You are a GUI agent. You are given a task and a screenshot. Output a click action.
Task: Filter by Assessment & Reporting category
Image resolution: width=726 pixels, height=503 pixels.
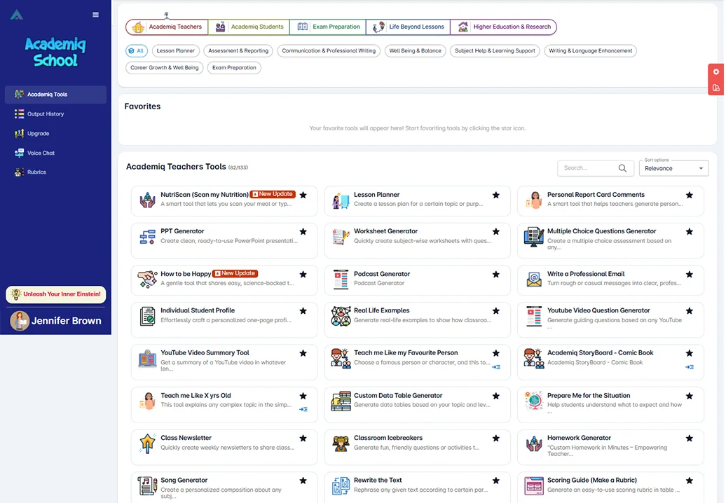(x=238, y=51)
